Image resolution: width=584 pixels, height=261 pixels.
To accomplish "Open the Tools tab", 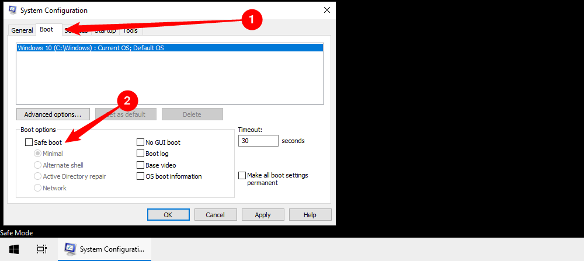I will click(131, 30).
